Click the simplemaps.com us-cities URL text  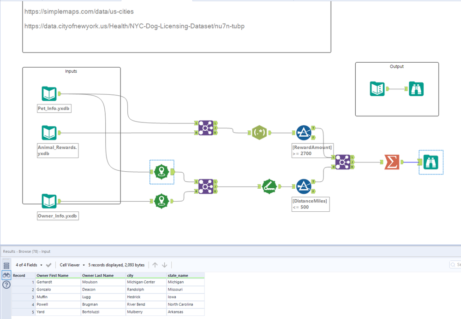point(79,12)
